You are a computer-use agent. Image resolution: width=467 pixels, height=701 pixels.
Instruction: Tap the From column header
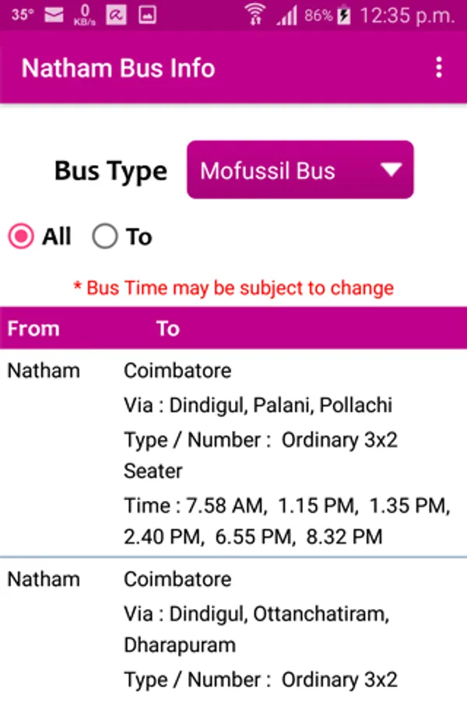pos(33,329)
